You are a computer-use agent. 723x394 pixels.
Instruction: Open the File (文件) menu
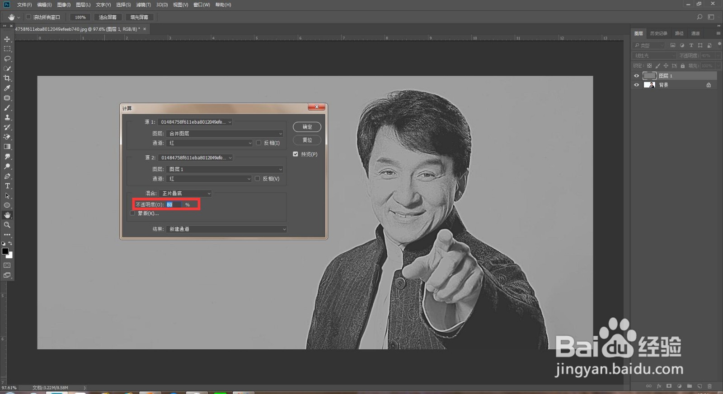24,5
